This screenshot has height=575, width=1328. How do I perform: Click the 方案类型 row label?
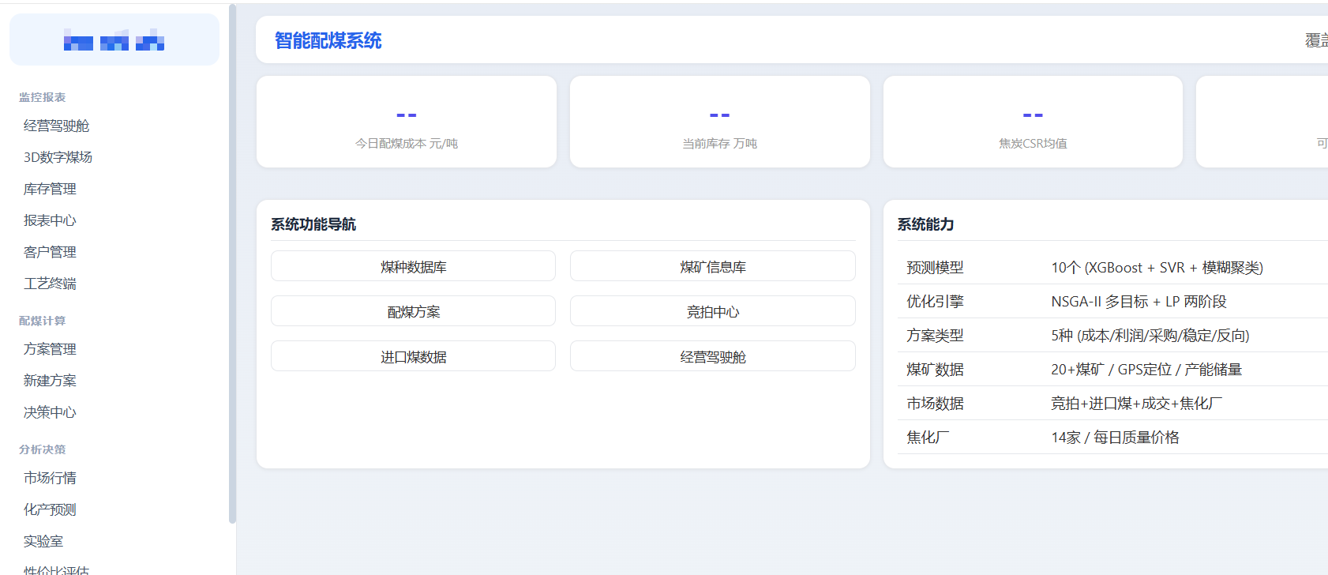coord(935,336)
